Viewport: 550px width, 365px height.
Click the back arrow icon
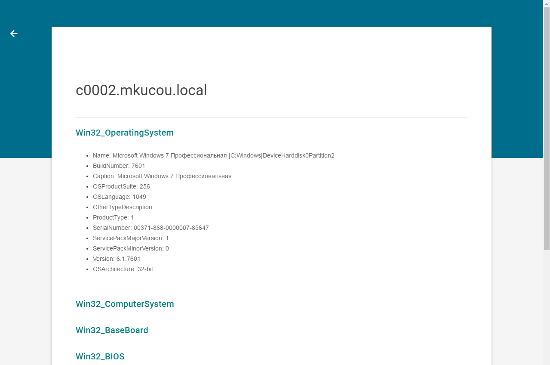[x=14, y=34]
